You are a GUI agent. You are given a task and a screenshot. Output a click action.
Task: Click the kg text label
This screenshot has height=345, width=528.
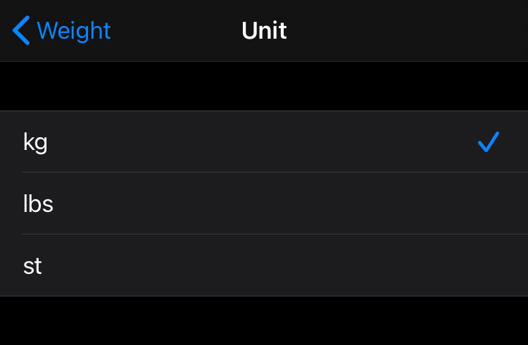tap(35, 142)
